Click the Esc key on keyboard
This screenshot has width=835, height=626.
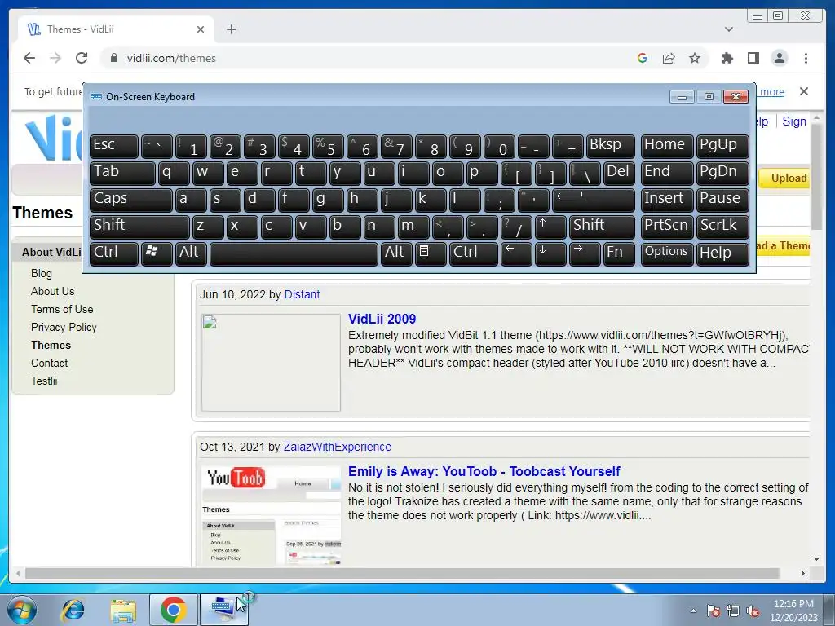pyautogui.click(x=114, y=146)
